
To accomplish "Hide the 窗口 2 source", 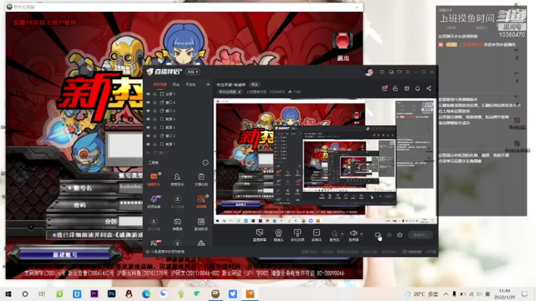I will point(148,136).
